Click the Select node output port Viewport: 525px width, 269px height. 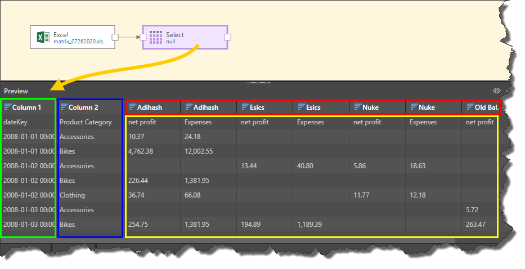pyautogui.click(x=227, y=37)
